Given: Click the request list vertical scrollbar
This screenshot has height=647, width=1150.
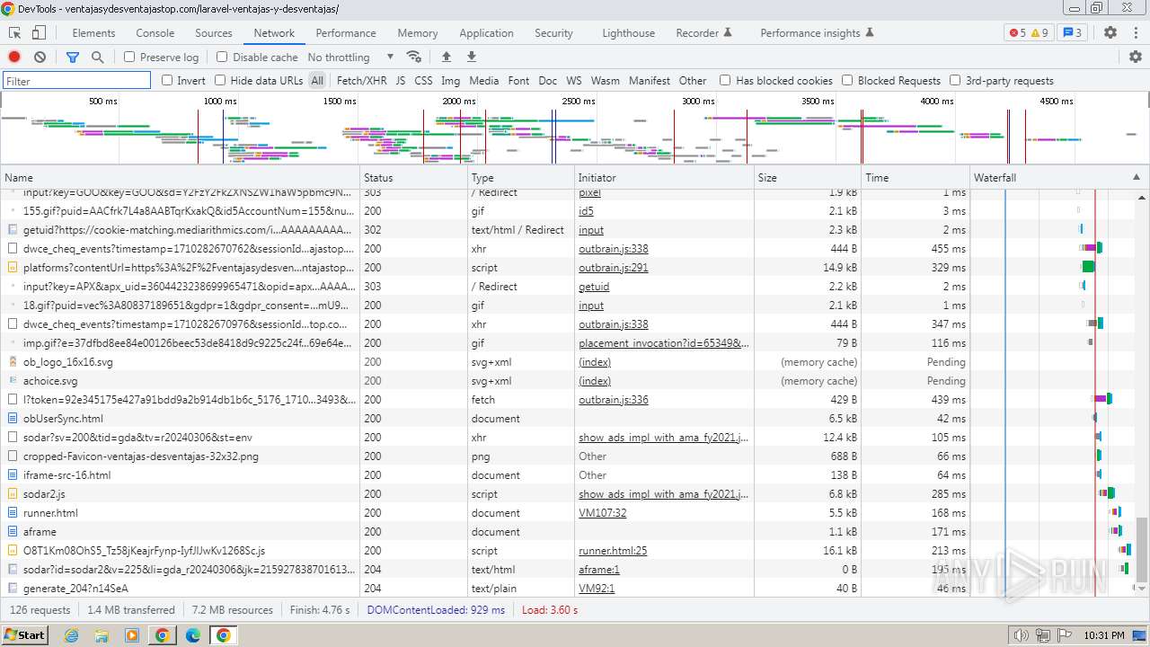Looking at the screenshot, I should coord(1142,549).
